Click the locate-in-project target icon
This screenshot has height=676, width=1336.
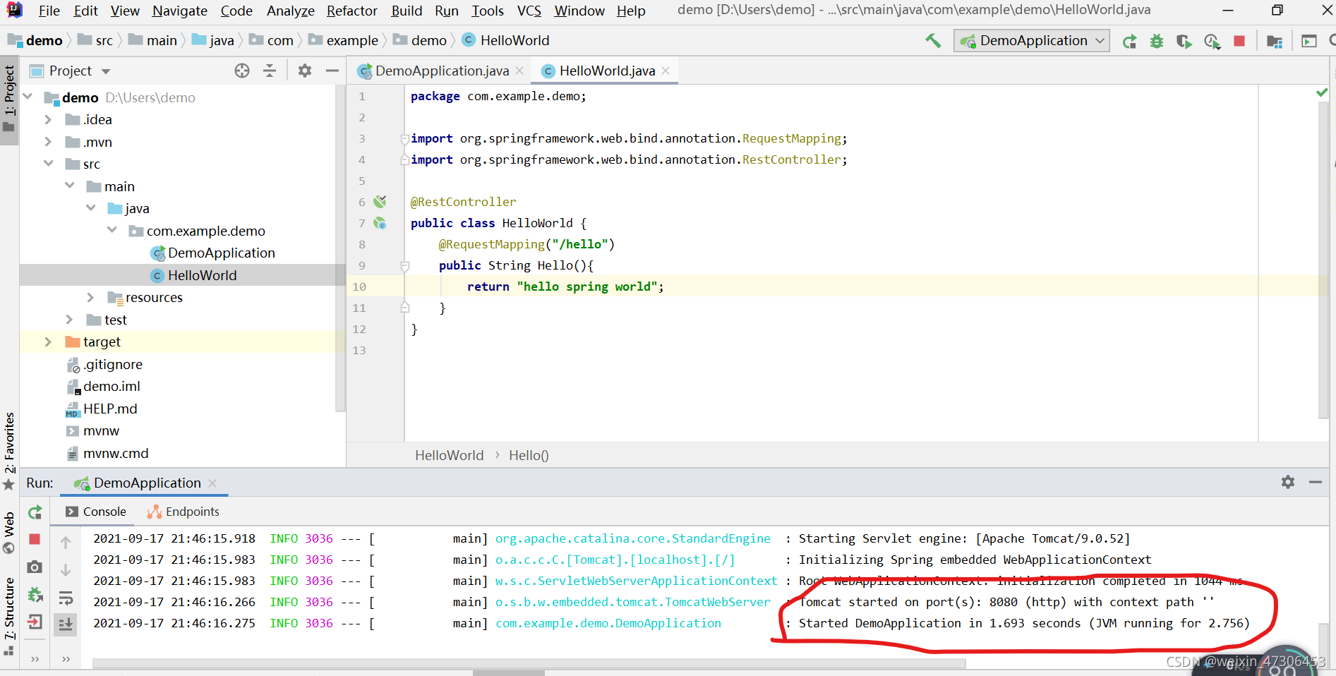click(242, 71)
